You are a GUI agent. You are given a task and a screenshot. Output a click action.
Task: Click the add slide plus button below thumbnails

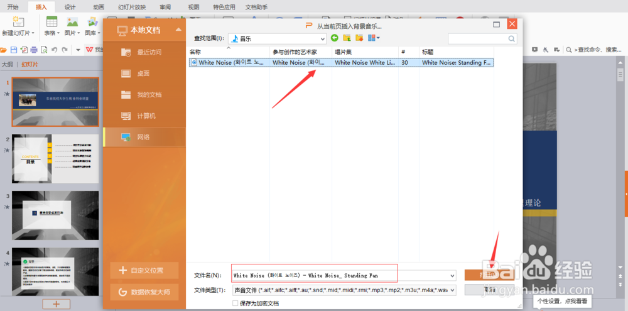(x=56, y=304)
